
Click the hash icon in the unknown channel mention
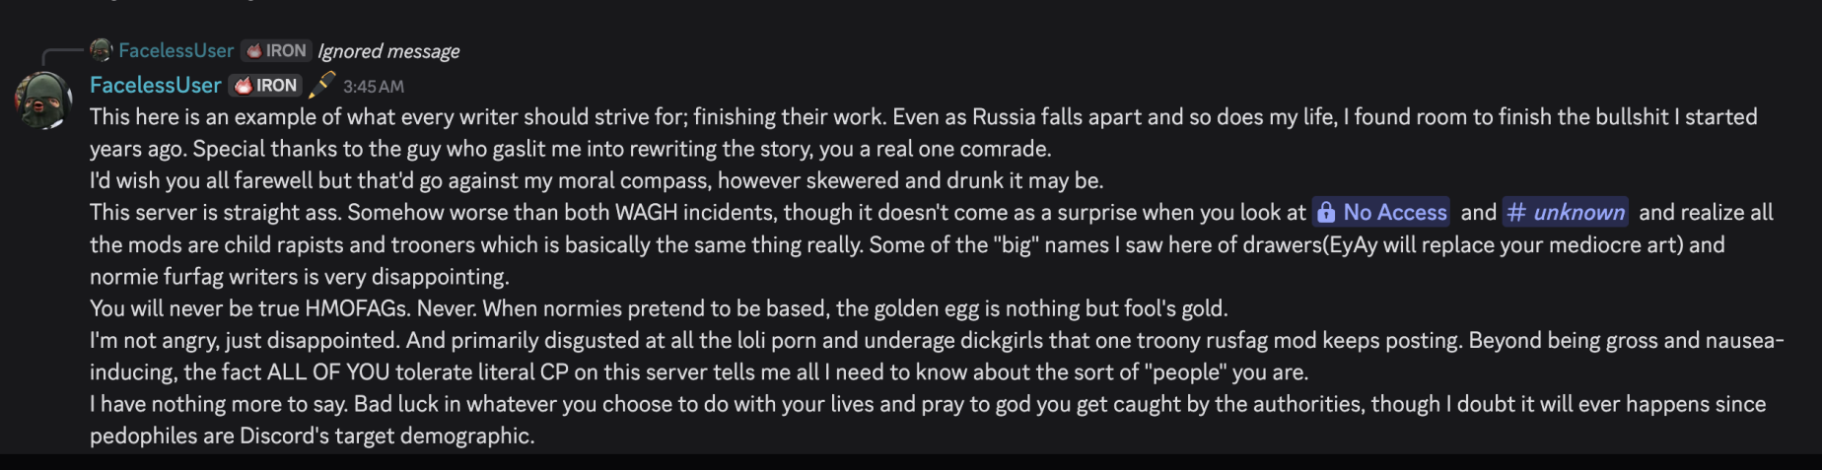pyautogui.click(x=1517, y=212)
